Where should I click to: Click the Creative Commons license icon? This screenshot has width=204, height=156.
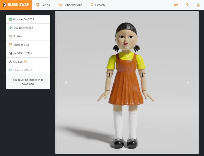coord(10,70)
